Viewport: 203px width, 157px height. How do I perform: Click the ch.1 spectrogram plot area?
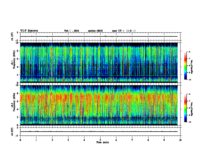click(x=99, y=63)
